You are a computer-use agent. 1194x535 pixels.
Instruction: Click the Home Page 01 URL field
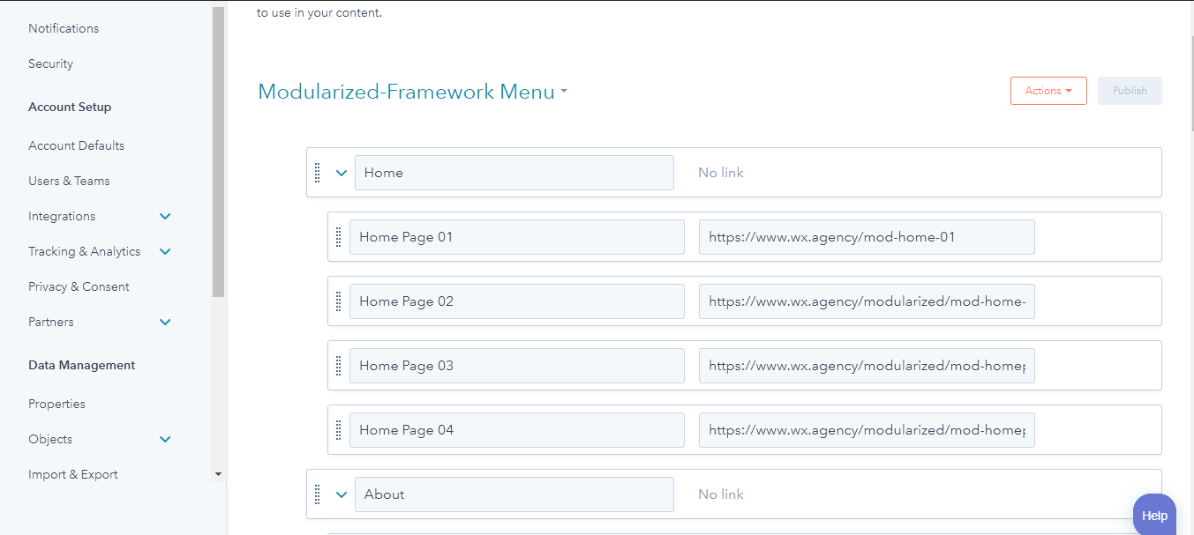point(867,237)
